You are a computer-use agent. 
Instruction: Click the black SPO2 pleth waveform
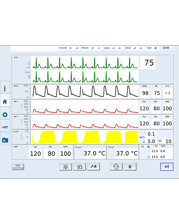[85, 91]
